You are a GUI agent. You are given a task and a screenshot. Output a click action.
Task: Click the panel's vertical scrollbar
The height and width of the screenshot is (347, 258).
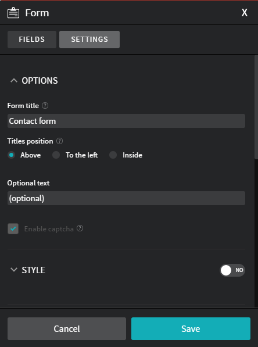coord(256,107)
